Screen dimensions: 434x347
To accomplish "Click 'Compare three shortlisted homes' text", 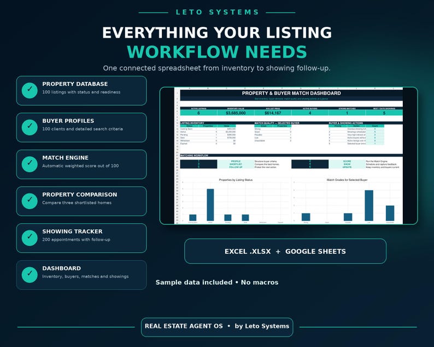I will 77,203.
